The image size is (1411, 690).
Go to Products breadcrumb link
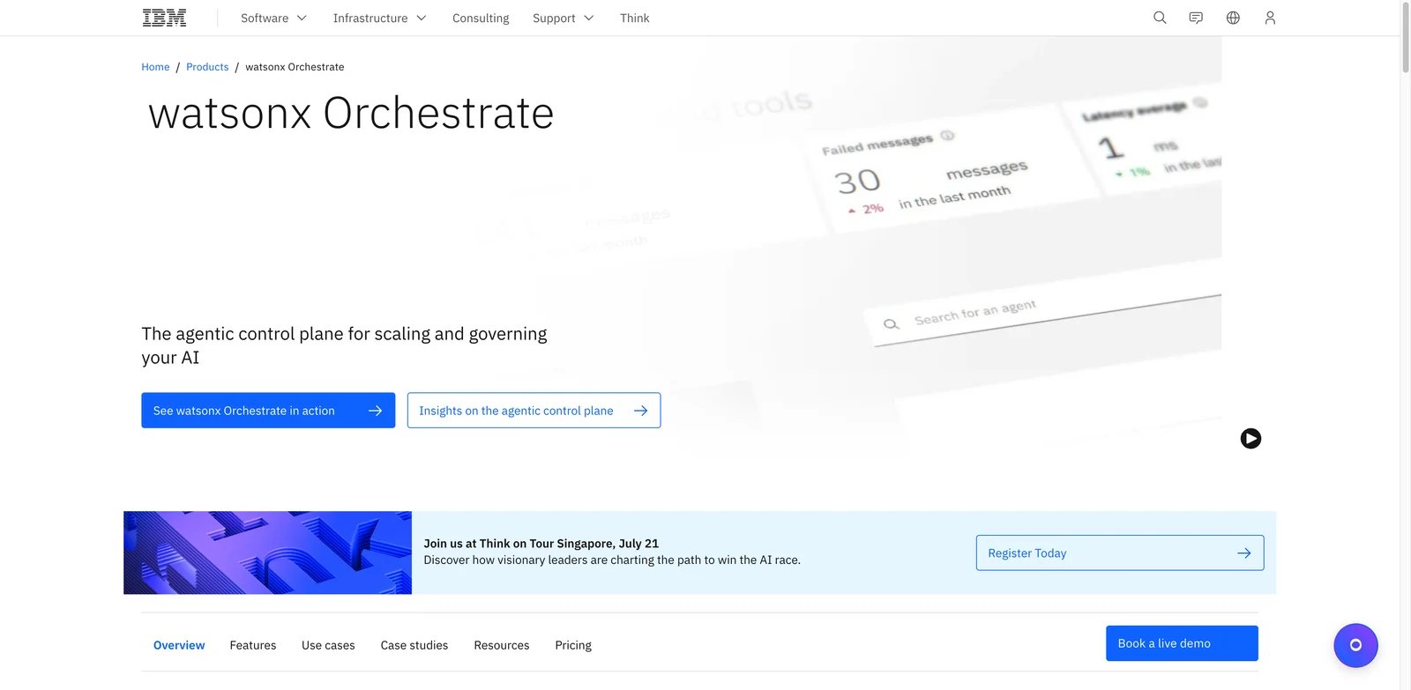[x=207, y=67]
